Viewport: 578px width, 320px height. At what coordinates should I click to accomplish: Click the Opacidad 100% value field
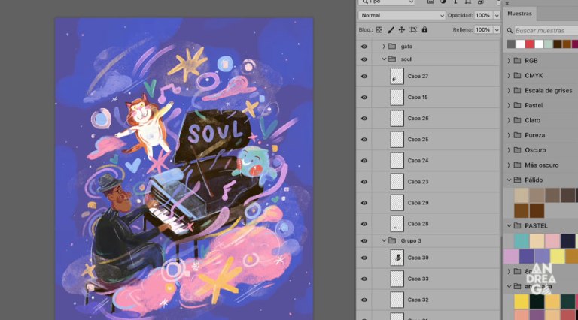[483, 16]
